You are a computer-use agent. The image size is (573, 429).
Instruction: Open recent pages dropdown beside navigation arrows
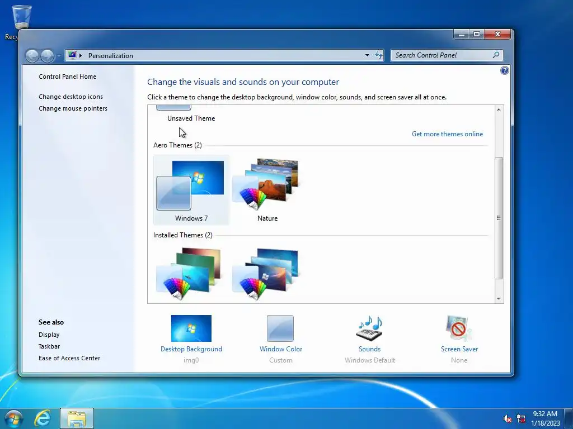[59, 56]
